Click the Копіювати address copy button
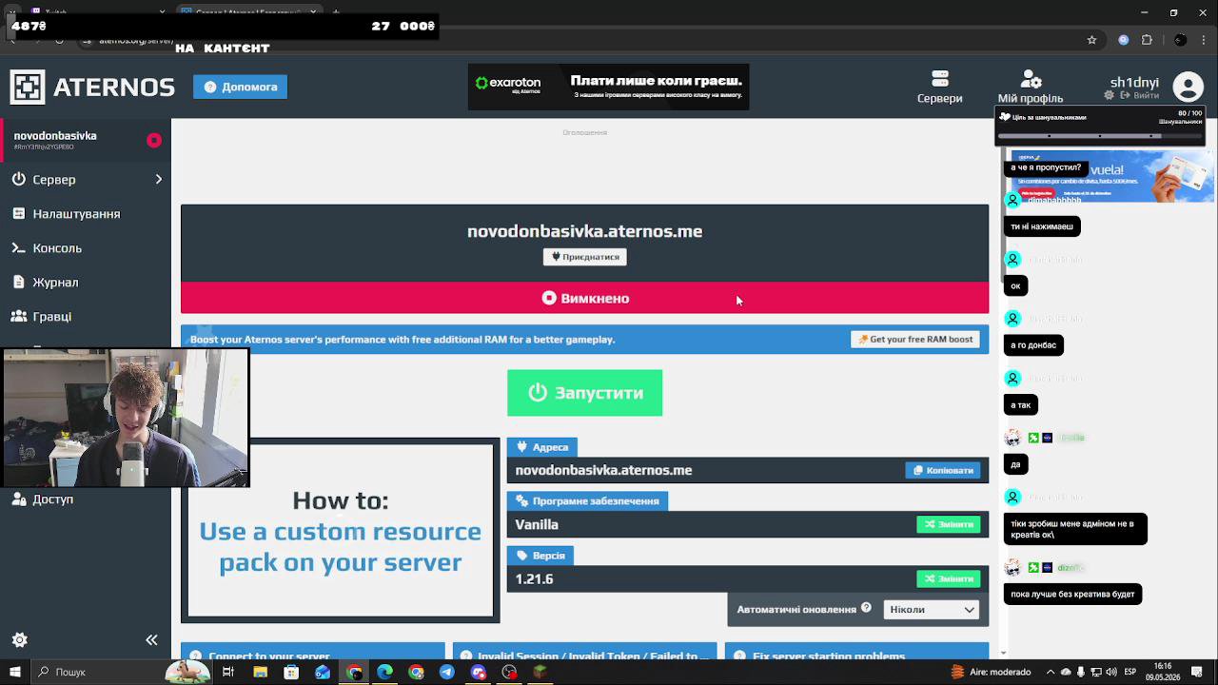 tap(942, 470)
